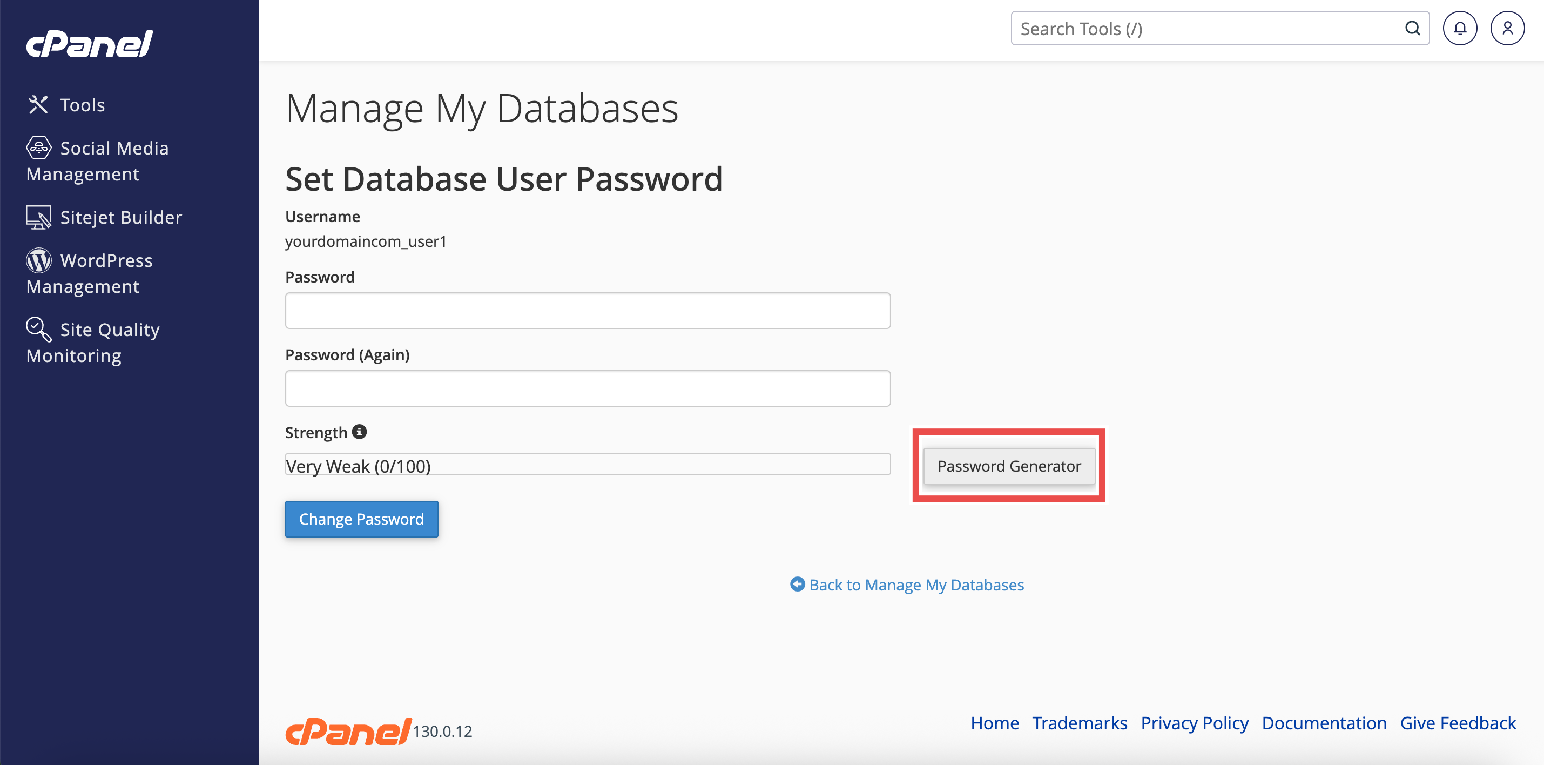The width and height of the screenshot is (1544, 765).
Task: Open Sitejet Builder menu item
Action: coord(104,218)
